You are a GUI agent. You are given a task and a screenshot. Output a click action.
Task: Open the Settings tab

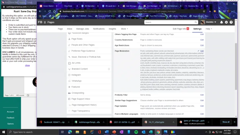pos(197,29)
